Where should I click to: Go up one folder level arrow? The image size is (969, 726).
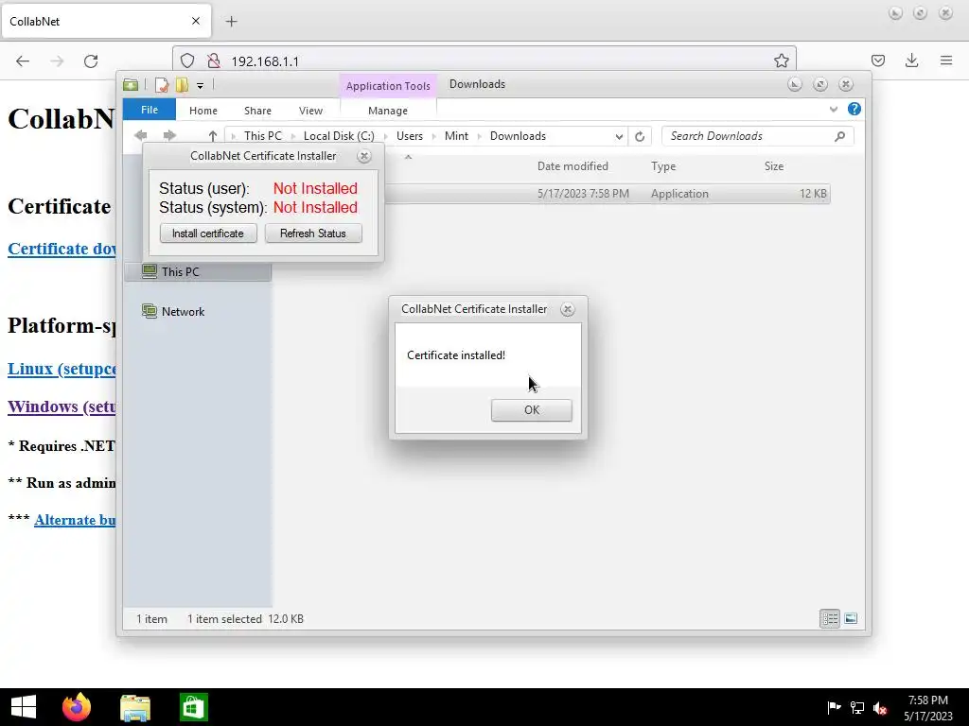(x=213, y=136)
